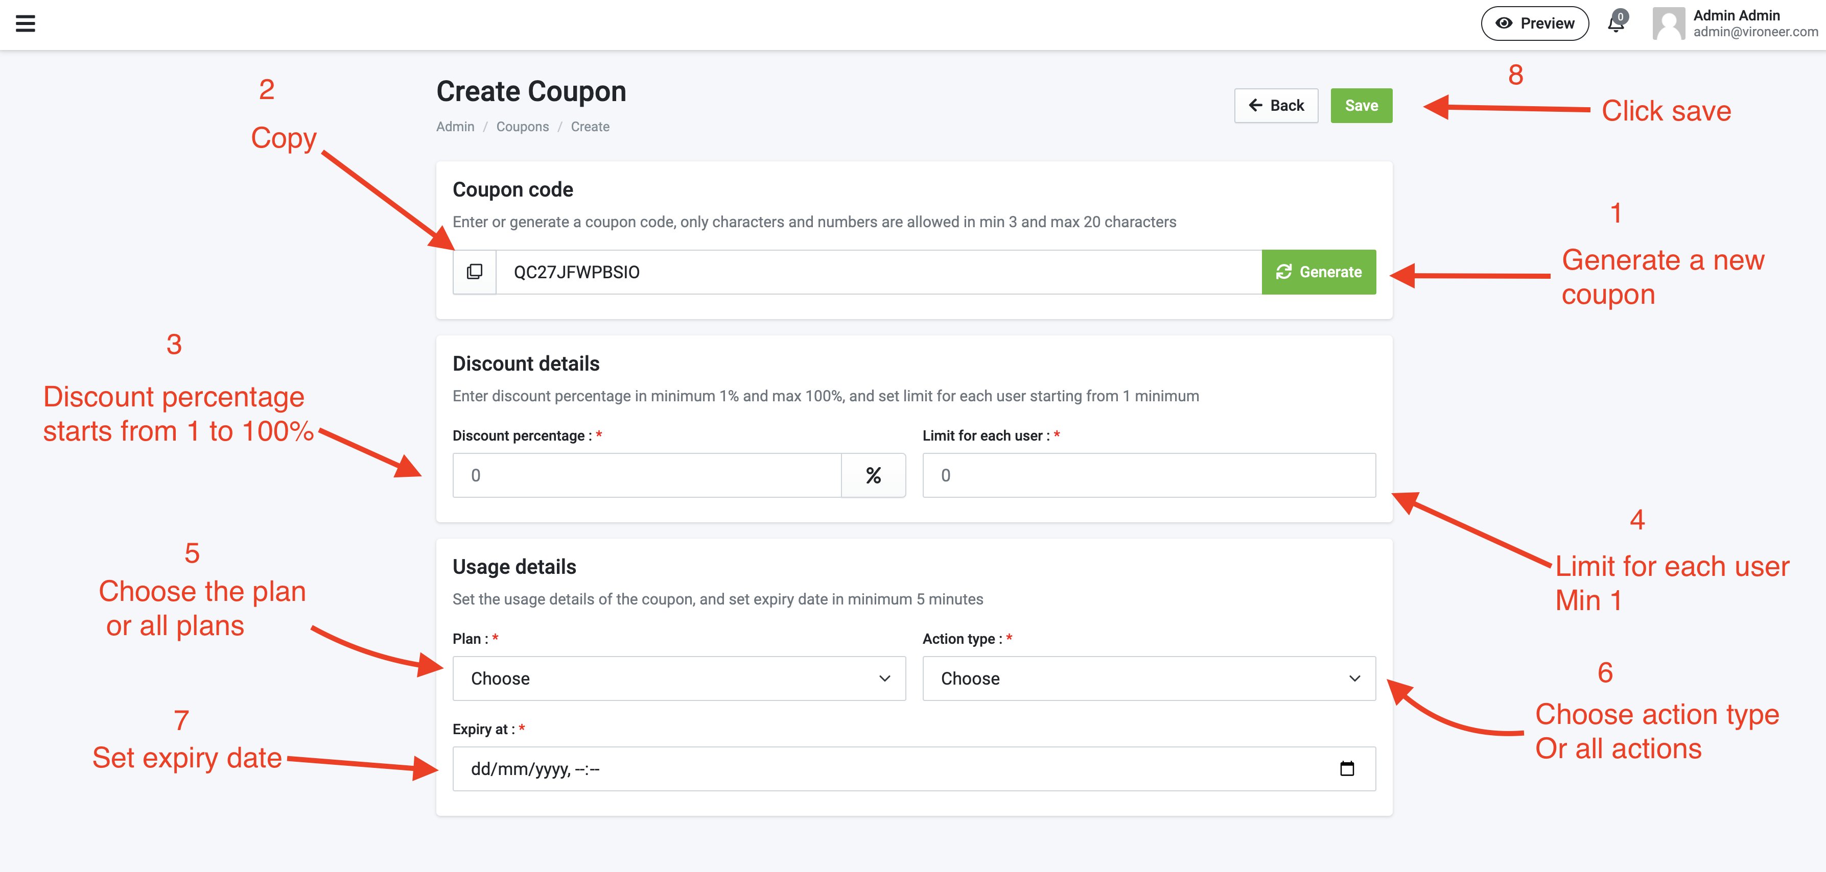This screenshot has height=872, width=1826.
Task: Click the Preview button
Action: pos(1535,23)
